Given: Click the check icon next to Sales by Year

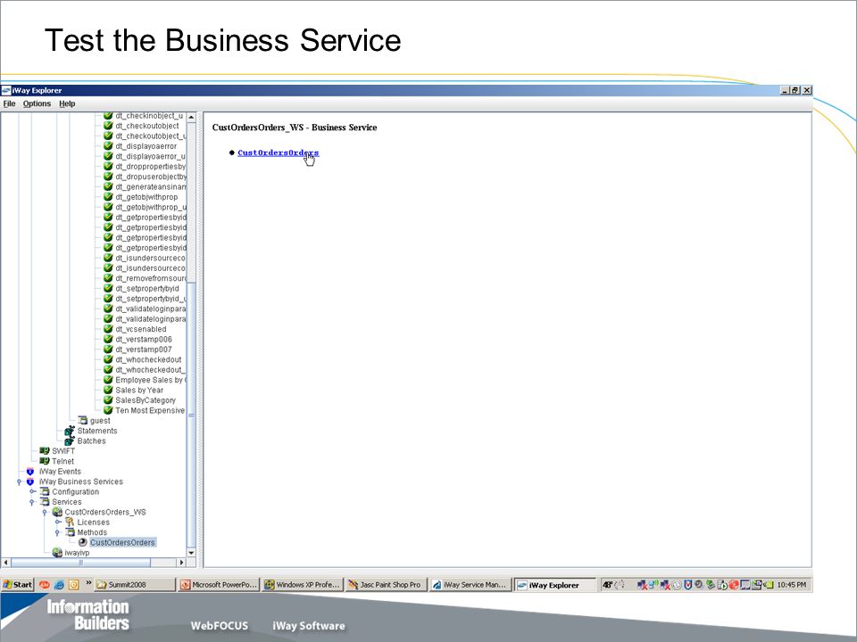Looking at the screenshot, I should [x=108, y=390].
